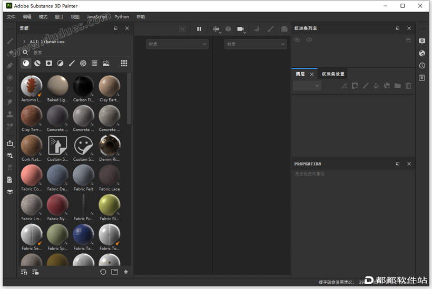
Task: Switch to the 纹理集设置 tab
Action: point(333,74)
